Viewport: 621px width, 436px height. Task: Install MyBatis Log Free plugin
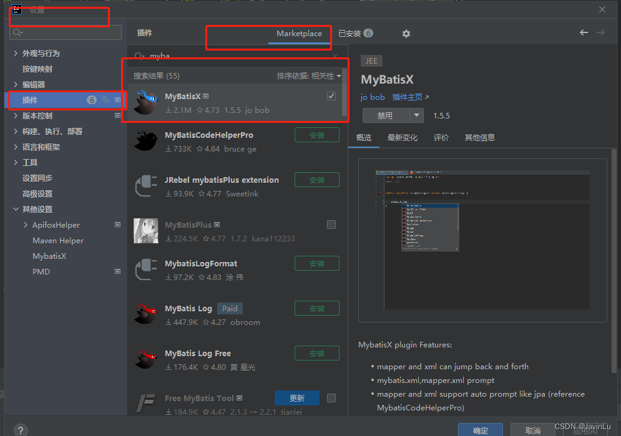pyautogui.click(x=317, y=353)
